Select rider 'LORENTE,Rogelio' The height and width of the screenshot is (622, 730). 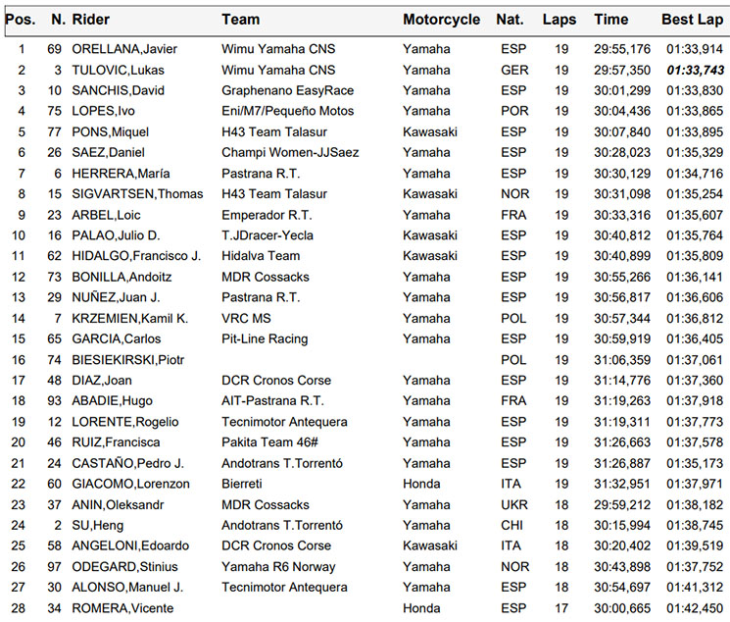[x=125, y=422]
